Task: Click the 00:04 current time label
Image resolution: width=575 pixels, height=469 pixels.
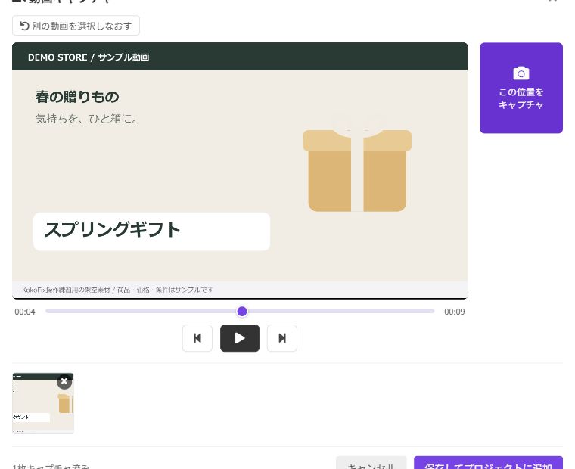Action: [x=25, y=312]
